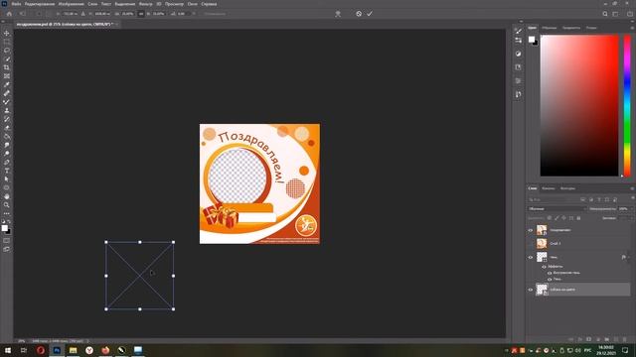Select the Dodge tool
Image resolution: width=636 pixels, height=357 pixels.
pyautogui.click(x=7, y=154)
